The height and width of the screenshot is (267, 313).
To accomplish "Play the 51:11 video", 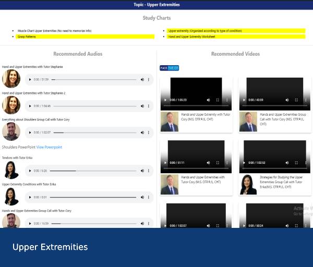I will point(166,163).
